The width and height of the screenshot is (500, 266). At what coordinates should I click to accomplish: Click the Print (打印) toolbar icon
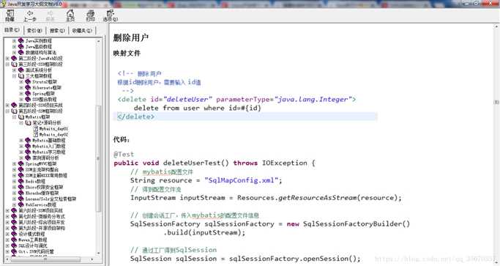tap(91, 13)
